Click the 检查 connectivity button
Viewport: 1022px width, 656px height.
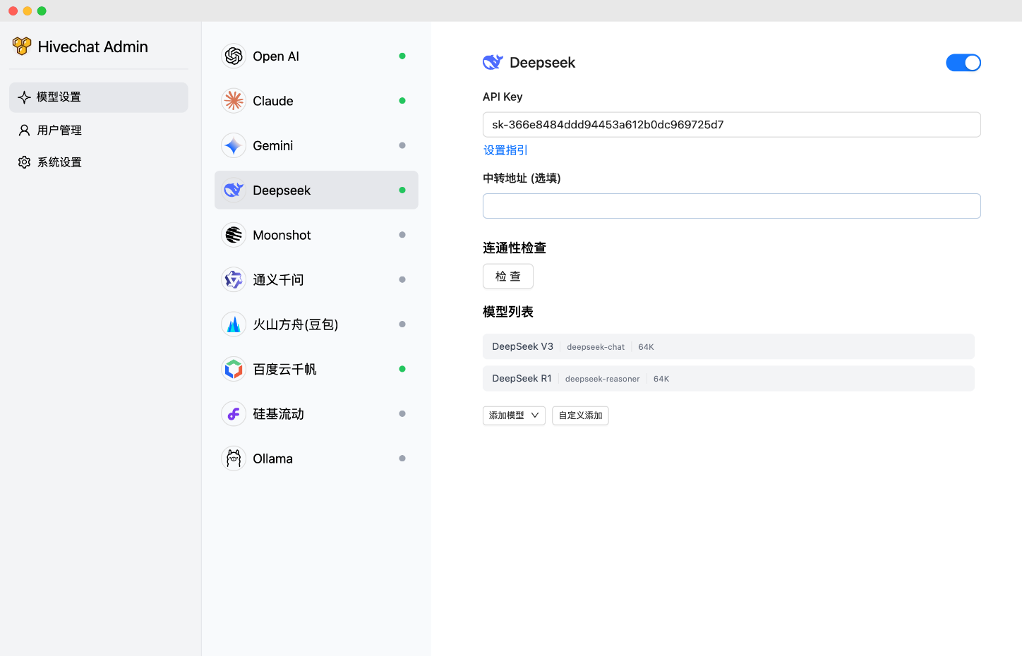(x=507, y=277)
